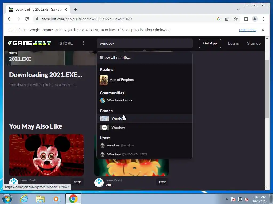The width and height of the screenshot is (273, 204).
Task: Open a new browser tab
Action: pyautogui.click(x=75, y=10)
